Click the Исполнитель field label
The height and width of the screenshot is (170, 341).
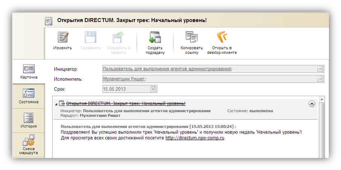pos(68,79)
